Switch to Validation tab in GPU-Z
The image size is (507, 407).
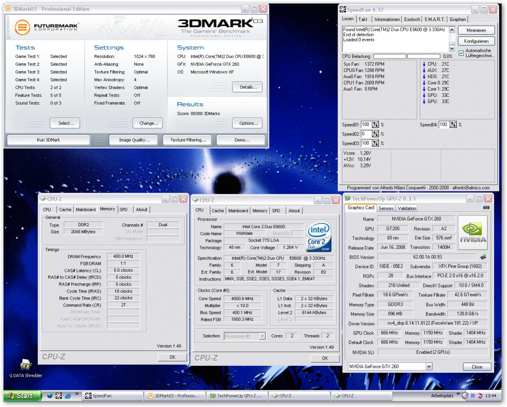click(x=407, y=208)
